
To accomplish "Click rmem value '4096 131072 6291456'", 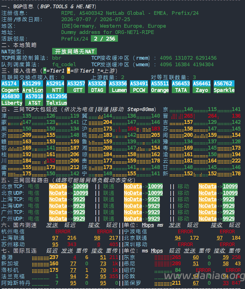I will click(x=188, y=58).
